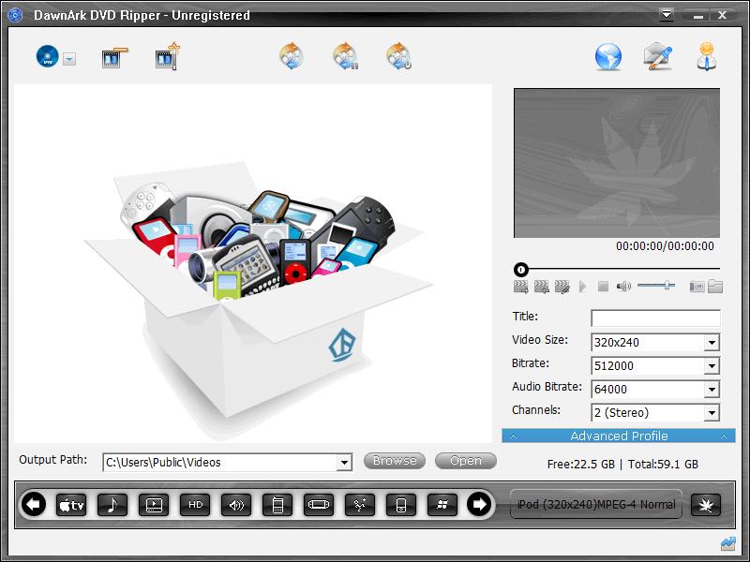This screenshot has height=562, width=750.
Task: Click the chart icon in bottom corner
Action: tap(728, 543)
